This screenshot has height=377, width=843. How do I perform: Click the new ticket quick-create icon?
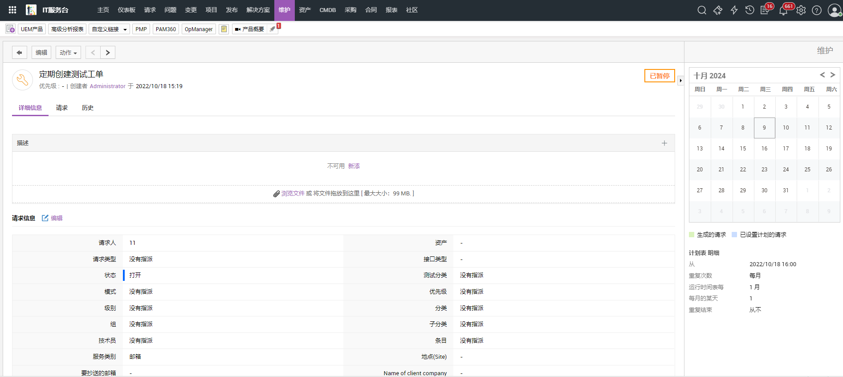coord(718,10)
